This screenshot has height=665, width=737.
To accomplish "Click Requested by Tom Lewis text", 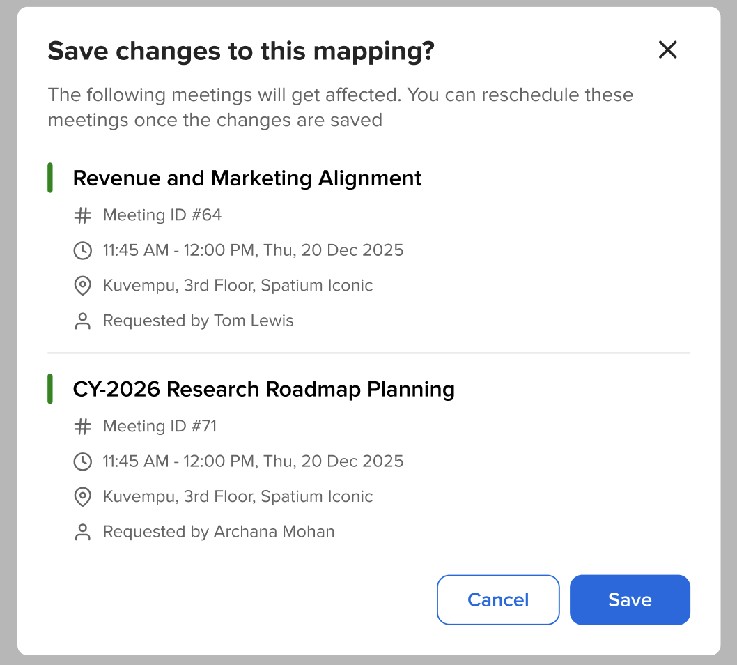I will pyautogui.click(x=199, y=321).
